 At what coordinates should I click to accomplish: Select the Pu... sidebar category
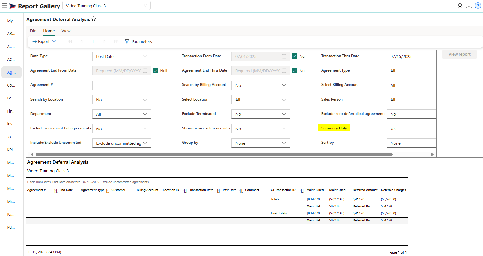click(x=11, y=227)
